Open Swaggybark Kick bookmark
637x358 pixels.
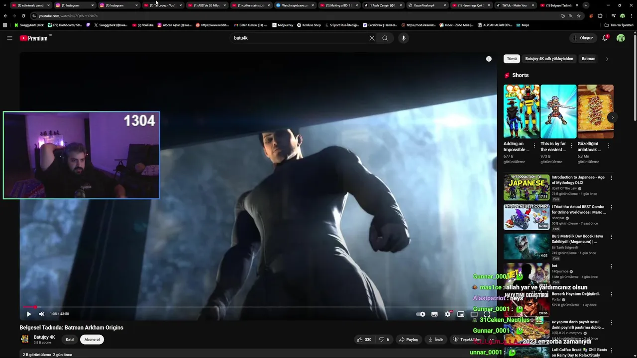point(29,25)
